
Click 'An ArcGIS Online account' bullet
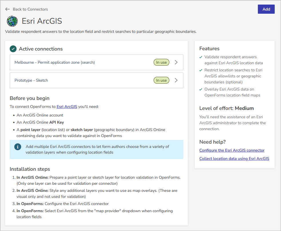point(40,115)
